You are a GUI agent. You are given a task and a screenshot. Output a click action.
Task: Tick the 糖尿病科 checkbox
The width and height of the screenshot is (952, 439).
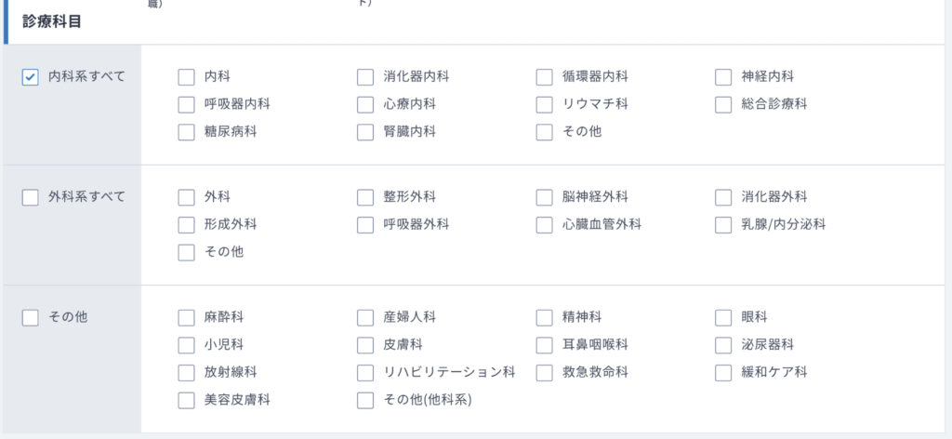click(186, 132)
